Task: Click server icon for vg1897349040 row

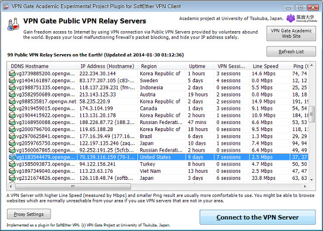Action: pyautogui.click(x=12, y=171)
